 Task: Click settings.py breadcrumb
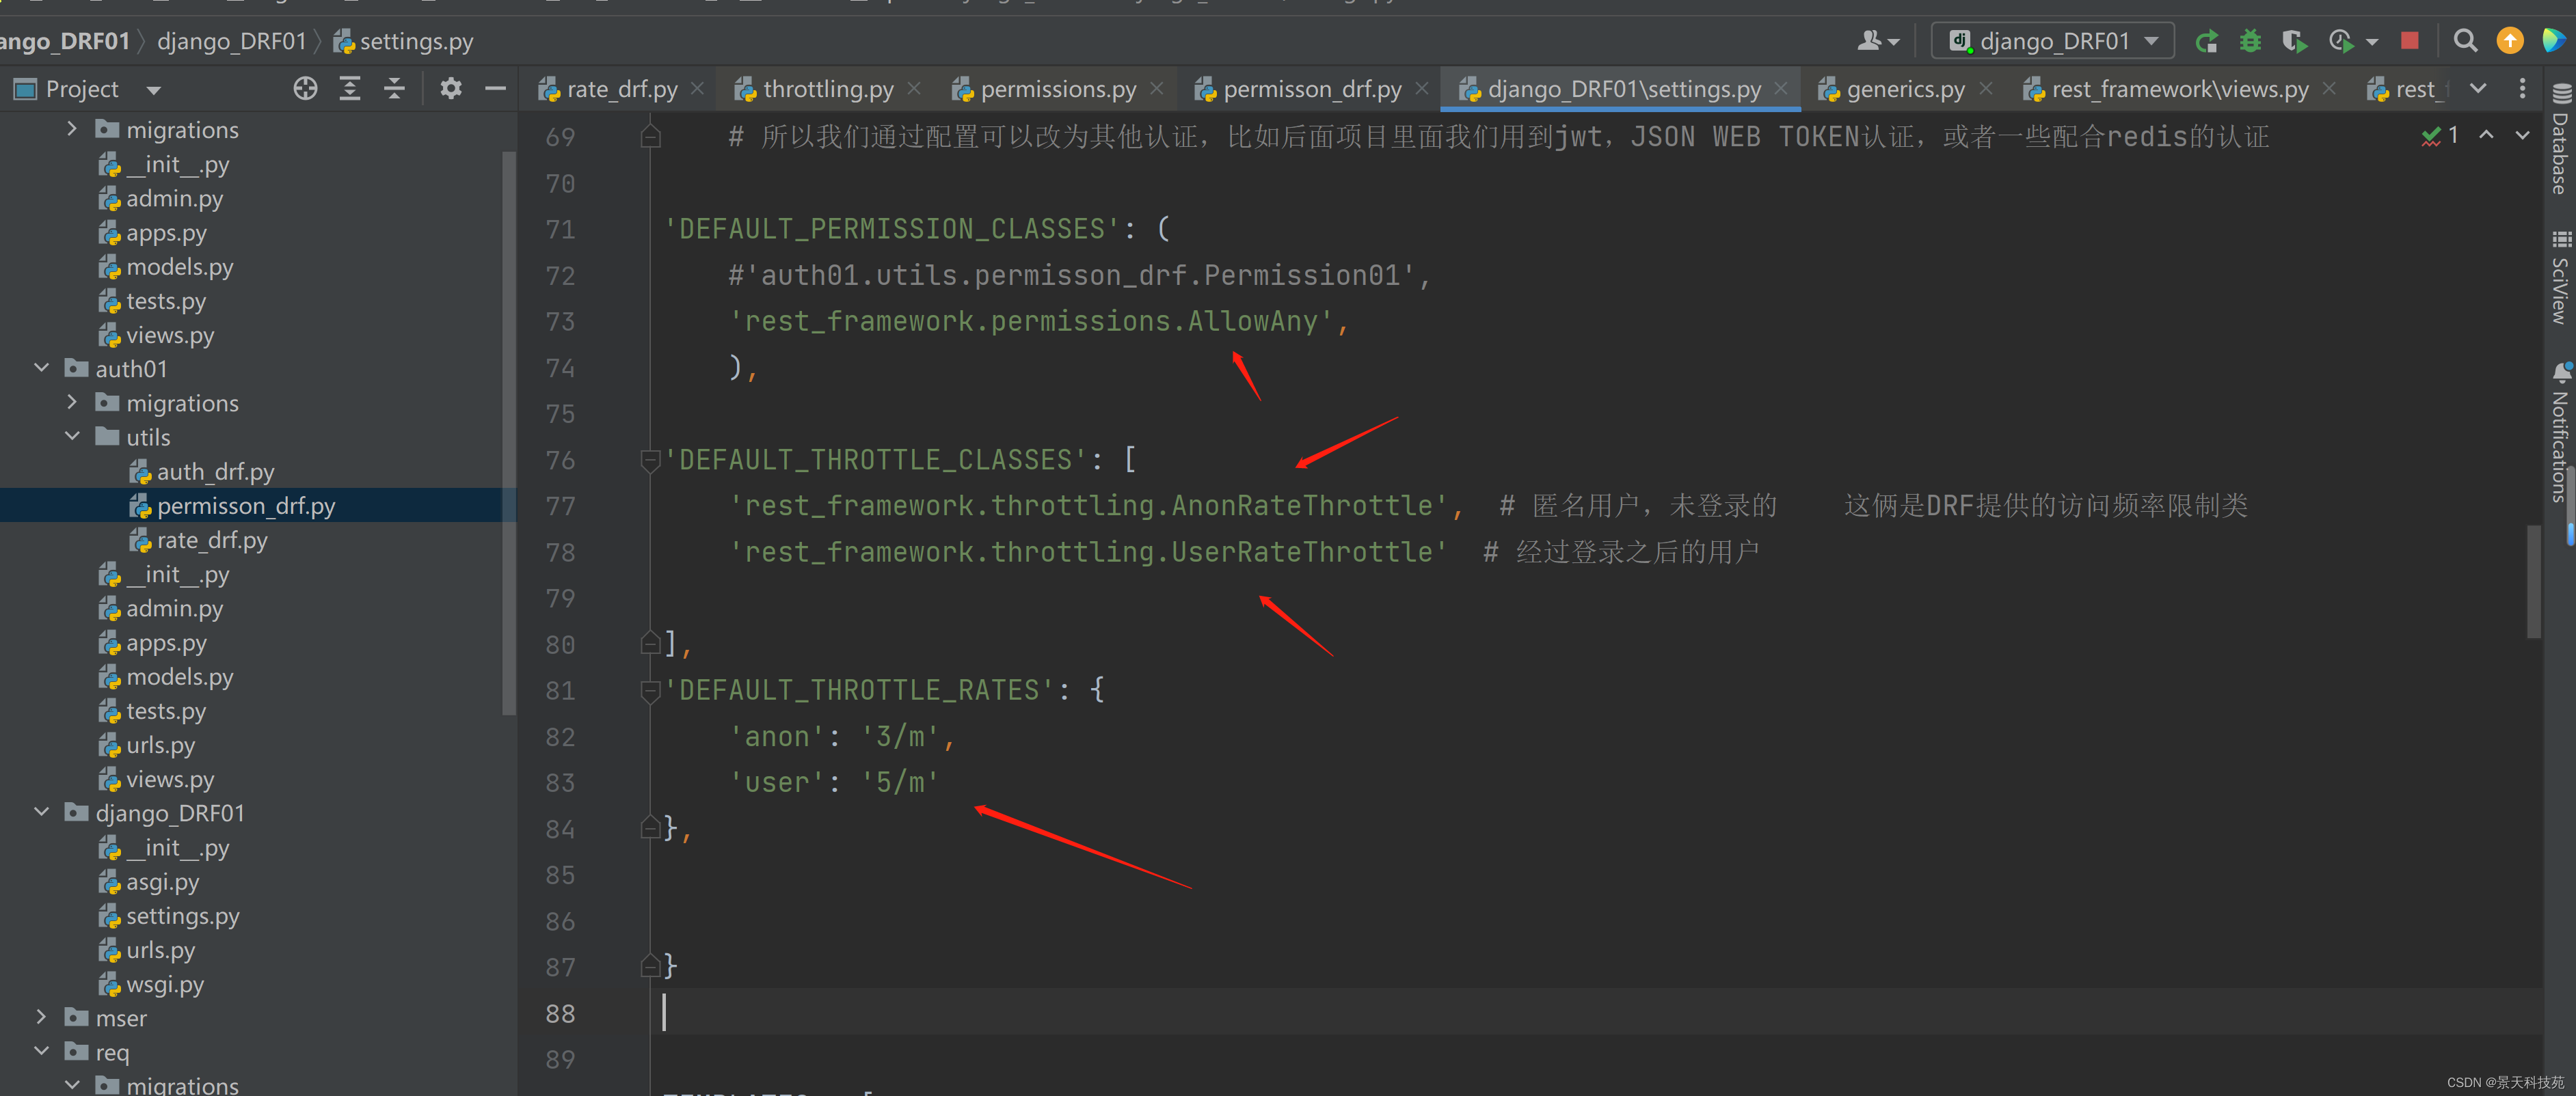[403, 41]
